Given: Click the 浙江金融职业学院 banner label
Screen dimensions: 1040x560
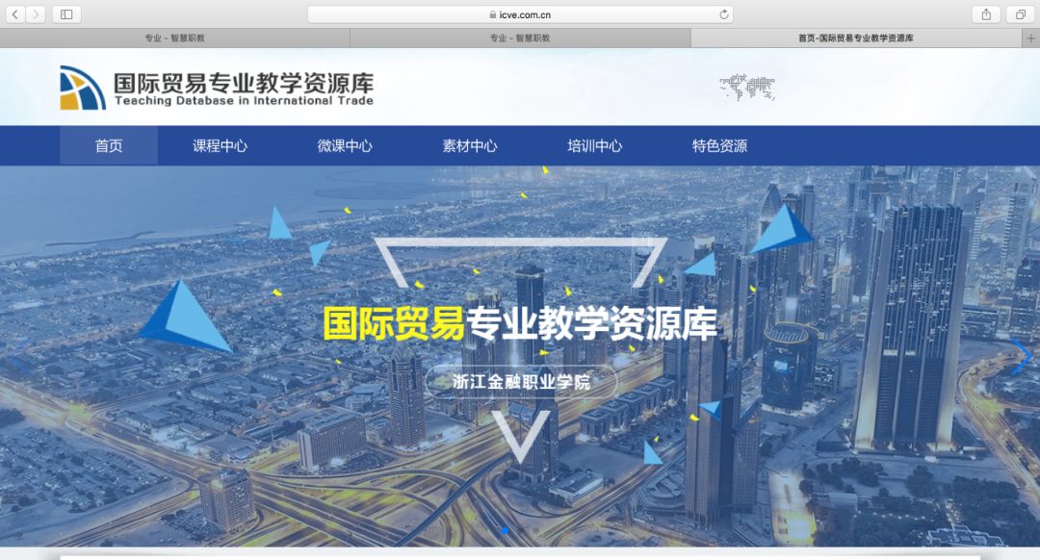Looking at the screenshot, I should (x=521, y=382).
